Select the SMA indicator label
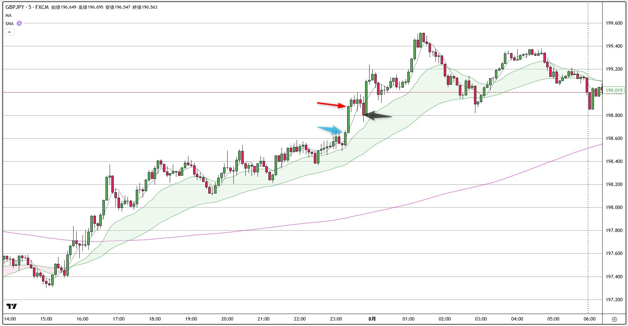The image size is (628, 326). coord(9,24)
